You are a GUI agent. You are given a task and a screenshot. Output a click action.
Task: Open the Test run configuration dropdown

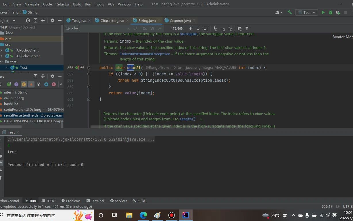(x=307, y=12)
